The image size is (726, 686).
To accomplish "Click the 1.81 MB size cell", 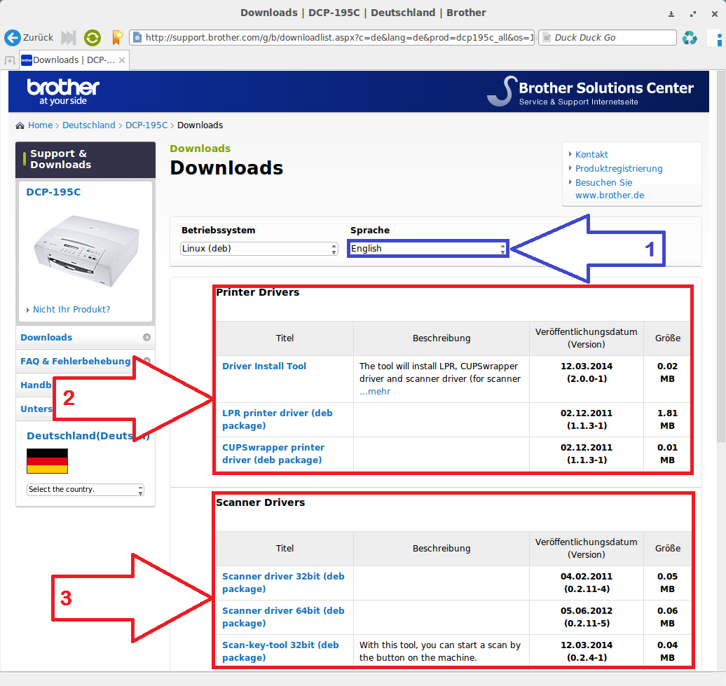I will pos(667,419).
